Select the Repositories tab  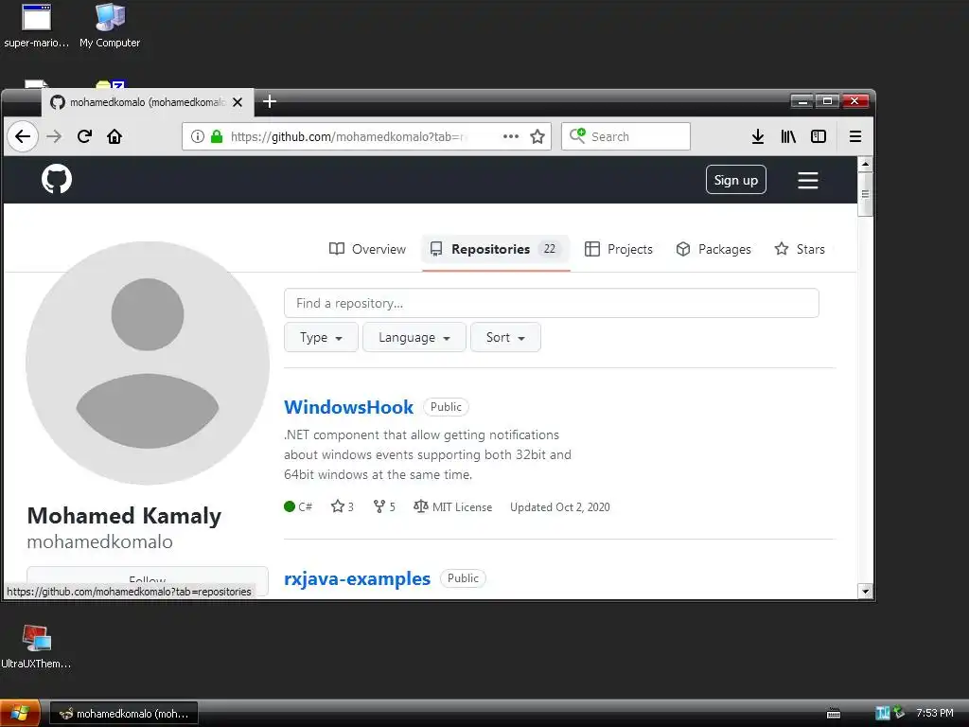[x=496, y=249]
